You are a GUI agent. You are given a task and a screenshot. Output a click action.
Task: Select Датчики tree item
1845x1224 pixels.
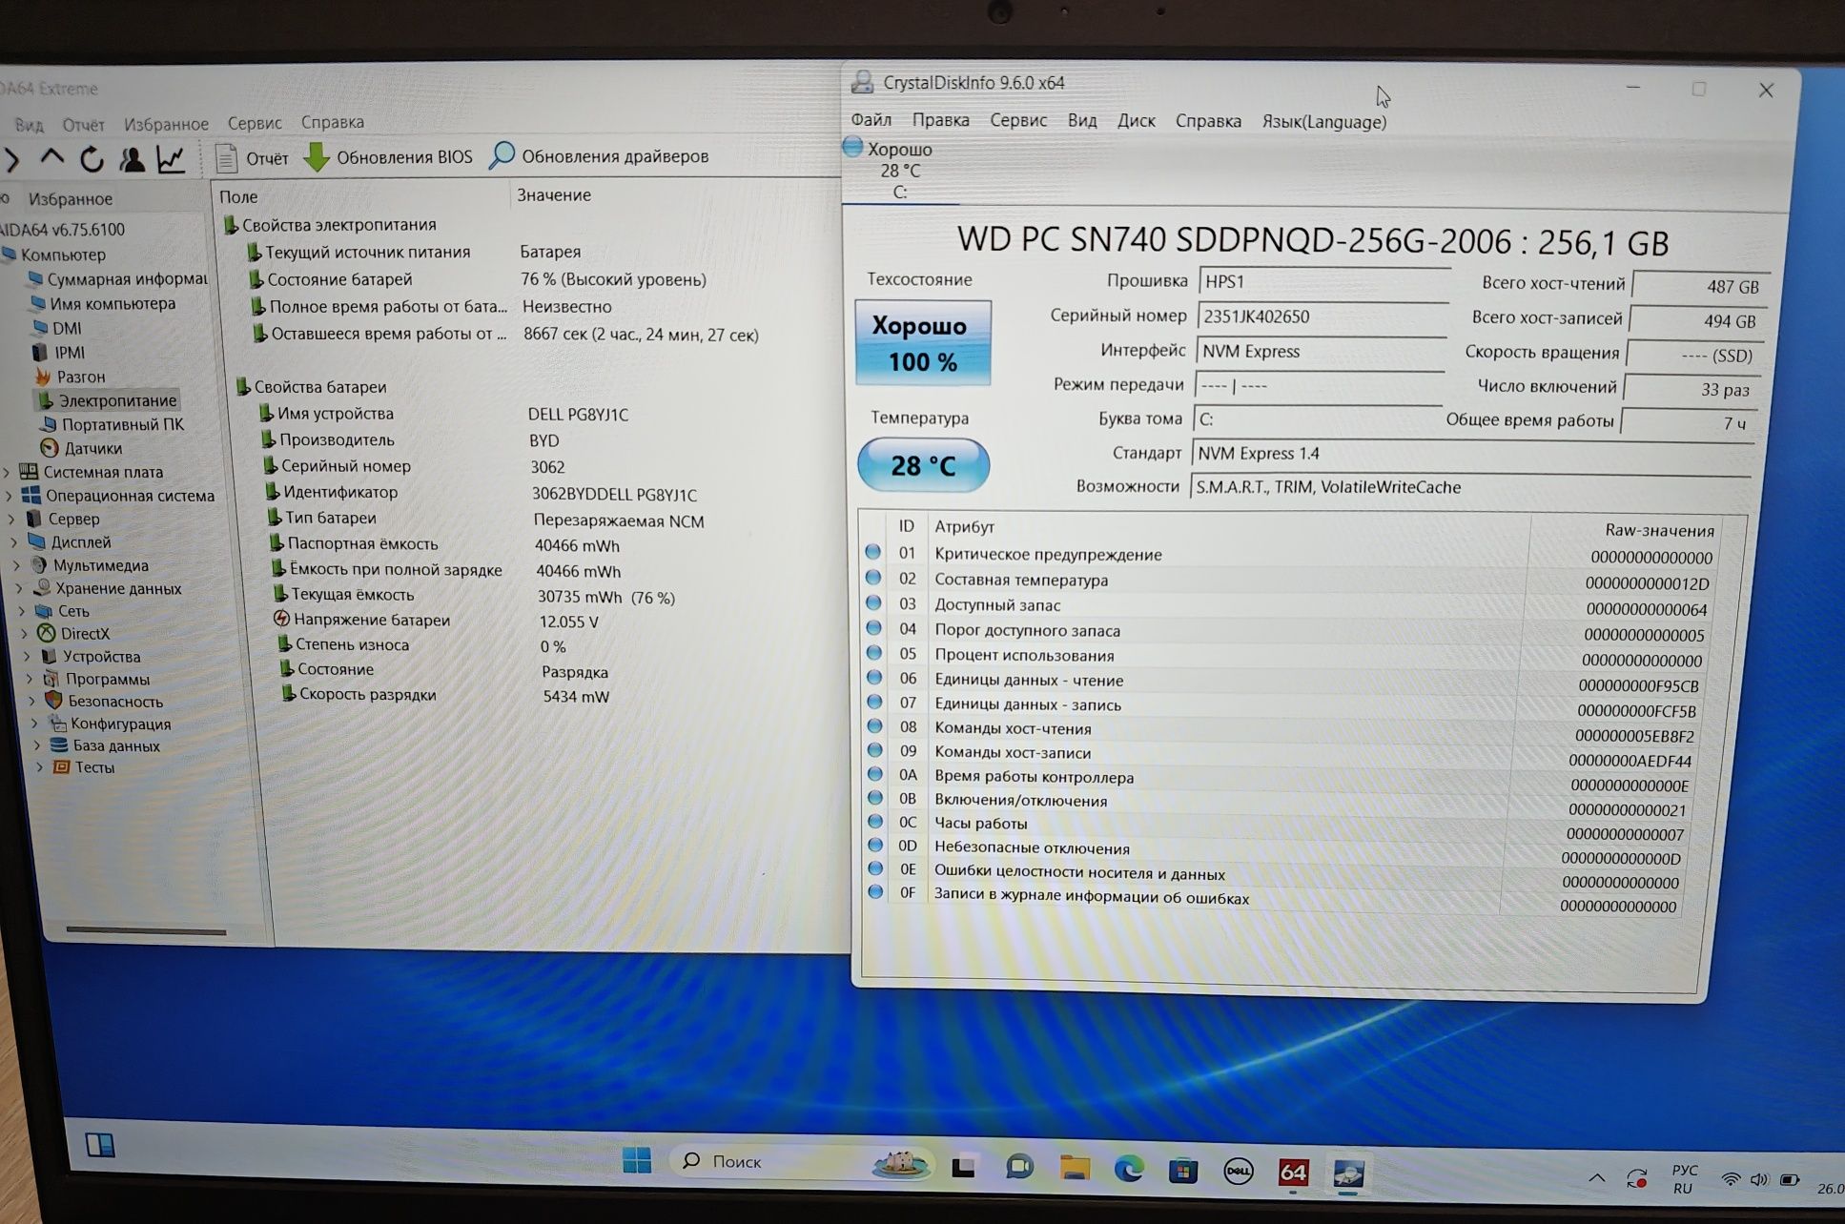[82, 448]
